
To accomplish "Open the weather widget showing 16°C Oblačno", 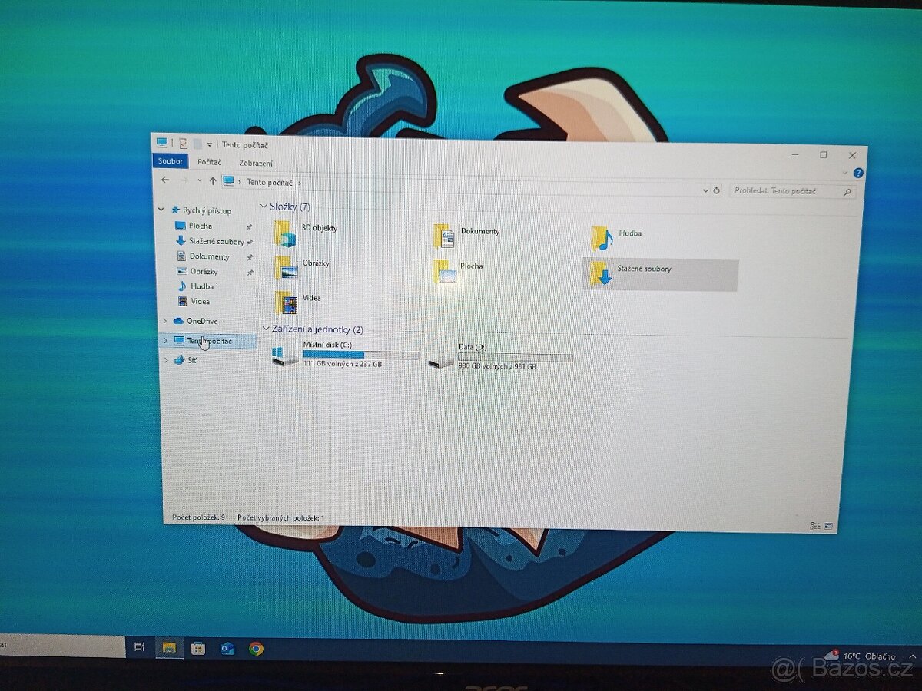I will (x=859, y=656).
